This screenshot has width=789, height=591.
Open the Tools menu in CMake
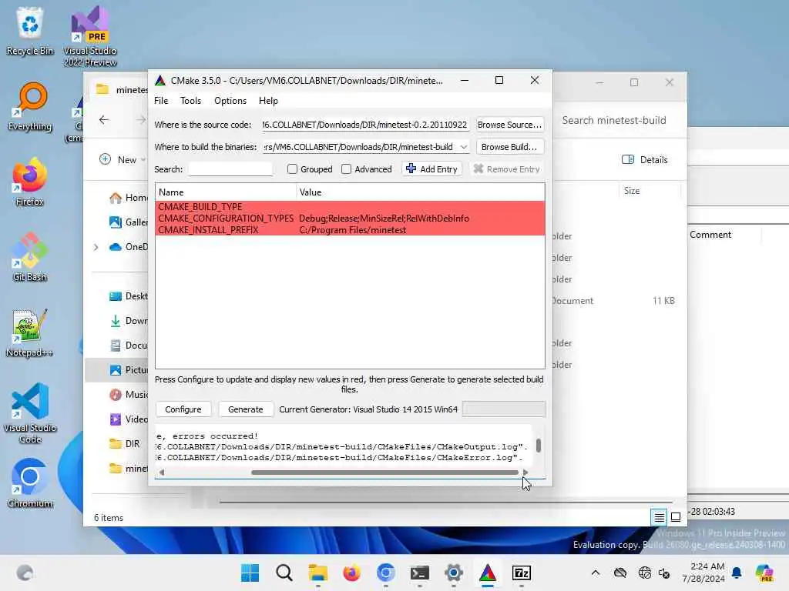click(x=191, y=101)
